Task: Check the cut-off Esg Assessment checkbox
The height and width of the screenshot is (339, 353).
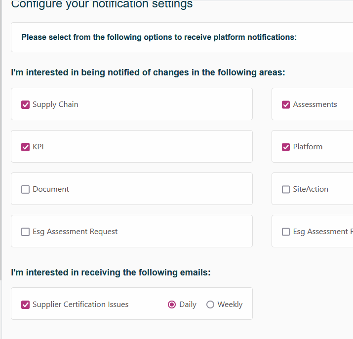Action: click(286, 232)
